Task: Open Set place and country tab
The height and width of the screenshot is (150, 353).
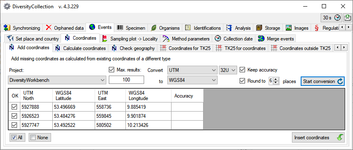Action: tap(33, 39)
